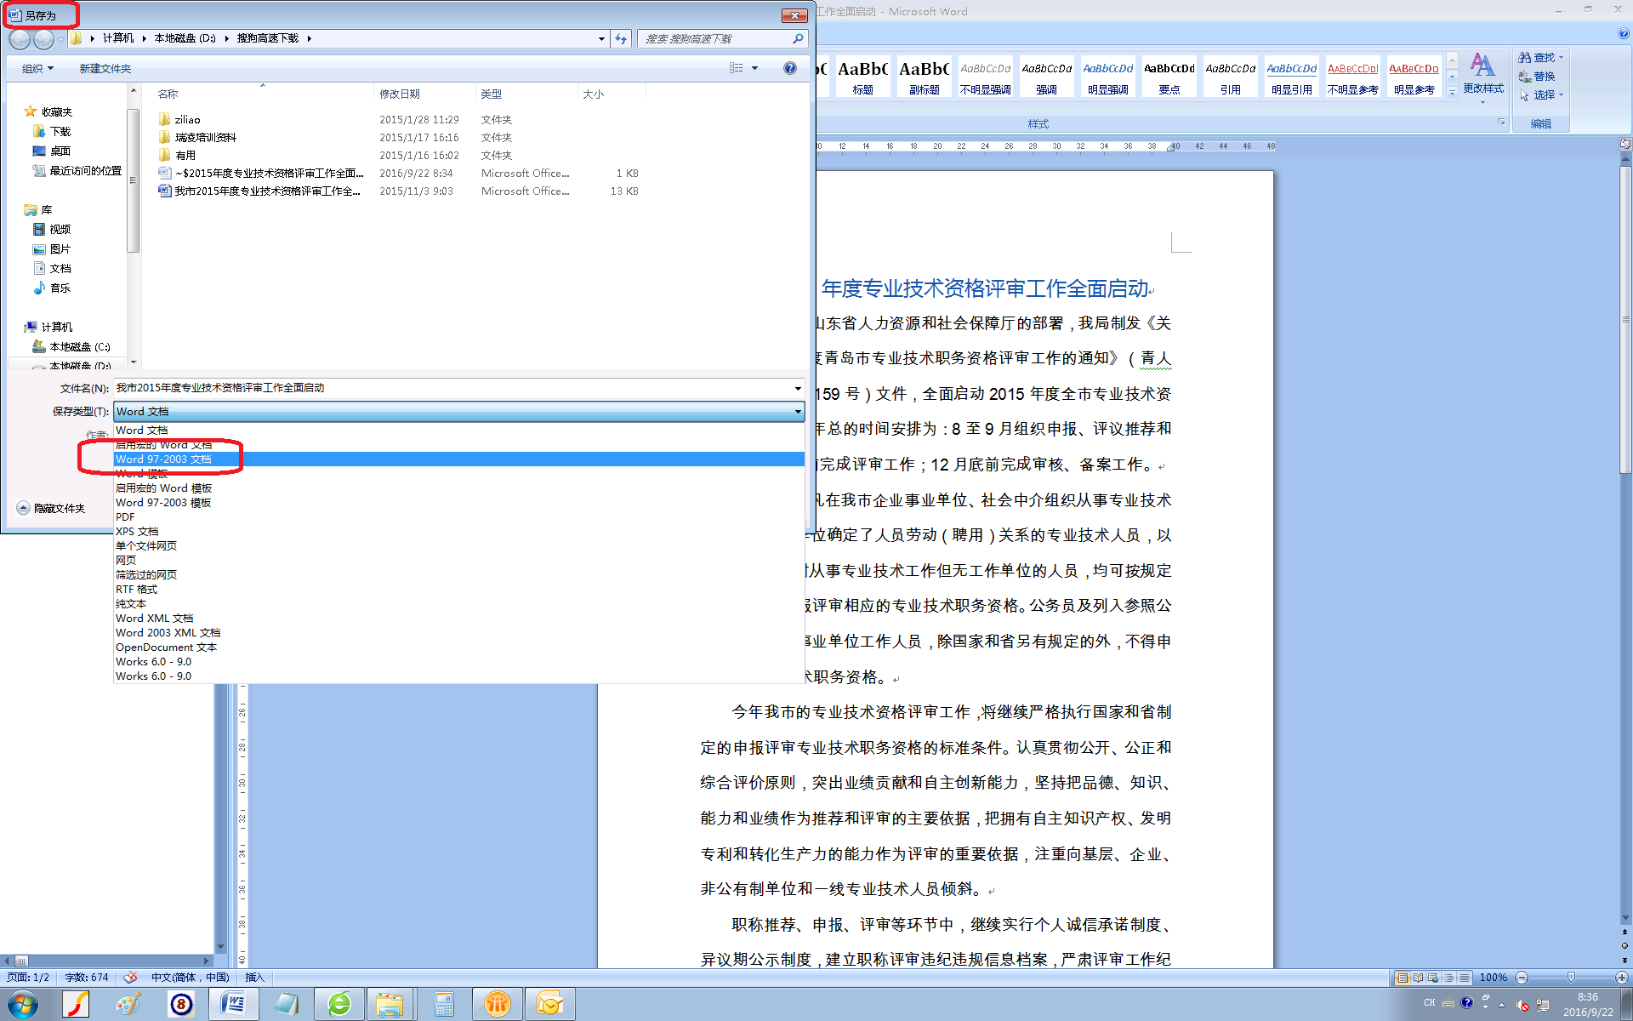Select the 不明显强调 style thumbnail
1633x1021 pixels.
click(985, 77)
